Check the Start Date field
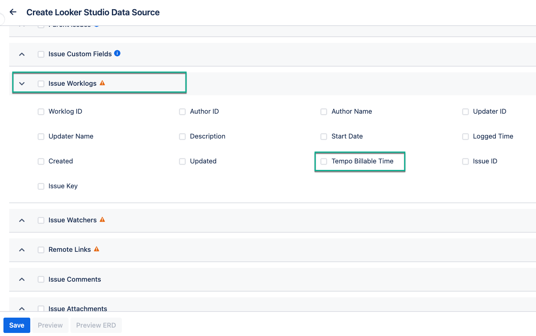This screenshot has width=536, height=336. pos(324,137)
